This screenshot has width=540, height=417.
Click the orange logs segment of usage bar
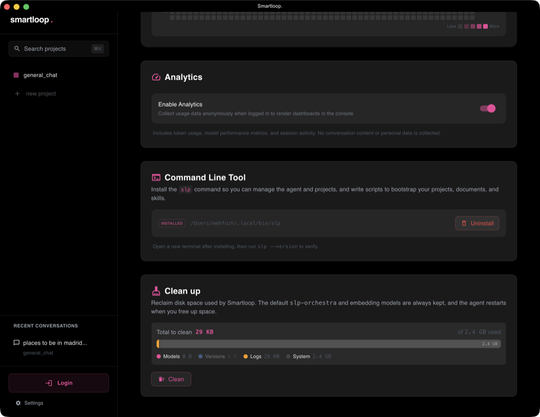158,344
